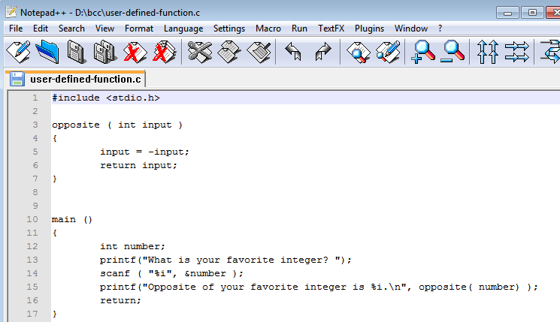Click the Save All icon

pos(104,52)
